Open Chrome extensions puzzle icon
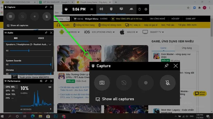 coord(199,8)
